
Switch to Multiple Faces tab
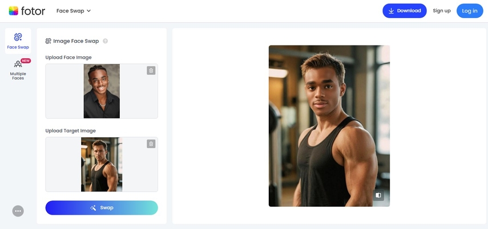pos(18,70)
